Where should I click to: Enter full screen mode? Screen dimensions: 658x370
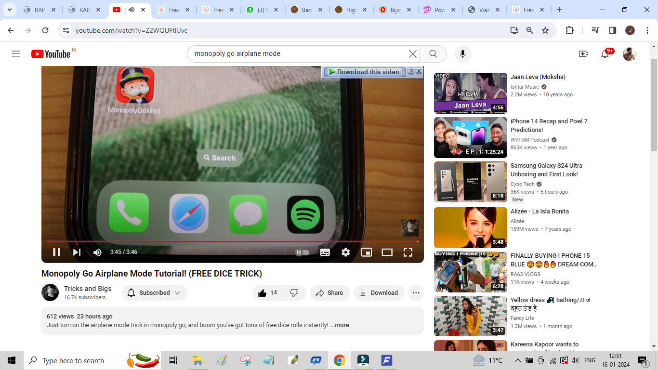point(408,252)
